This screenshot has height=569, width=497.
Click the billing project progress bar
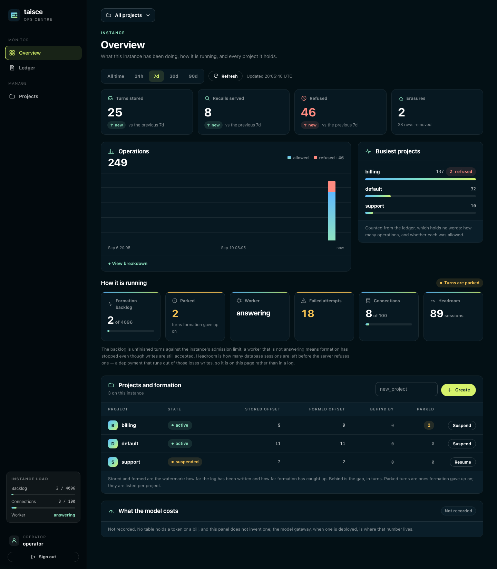click(x=420, y=179)
